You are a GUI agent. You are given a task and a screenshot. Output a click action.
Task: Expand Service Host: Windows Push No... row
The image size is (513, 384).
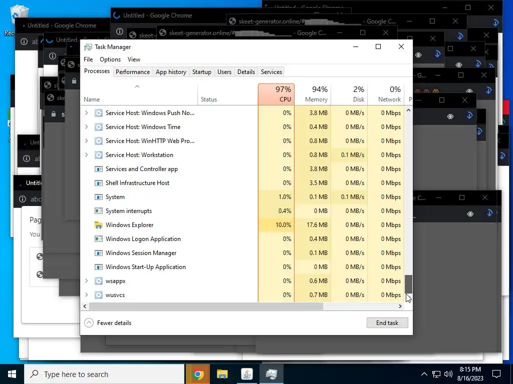[86, 112]
